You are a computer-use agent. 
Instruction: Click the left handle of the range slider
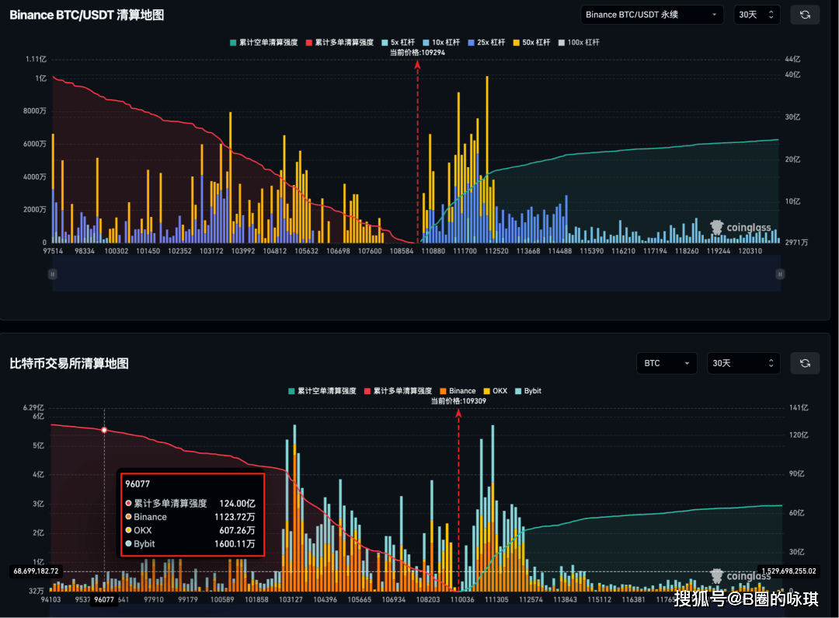(x=52, y=274)
